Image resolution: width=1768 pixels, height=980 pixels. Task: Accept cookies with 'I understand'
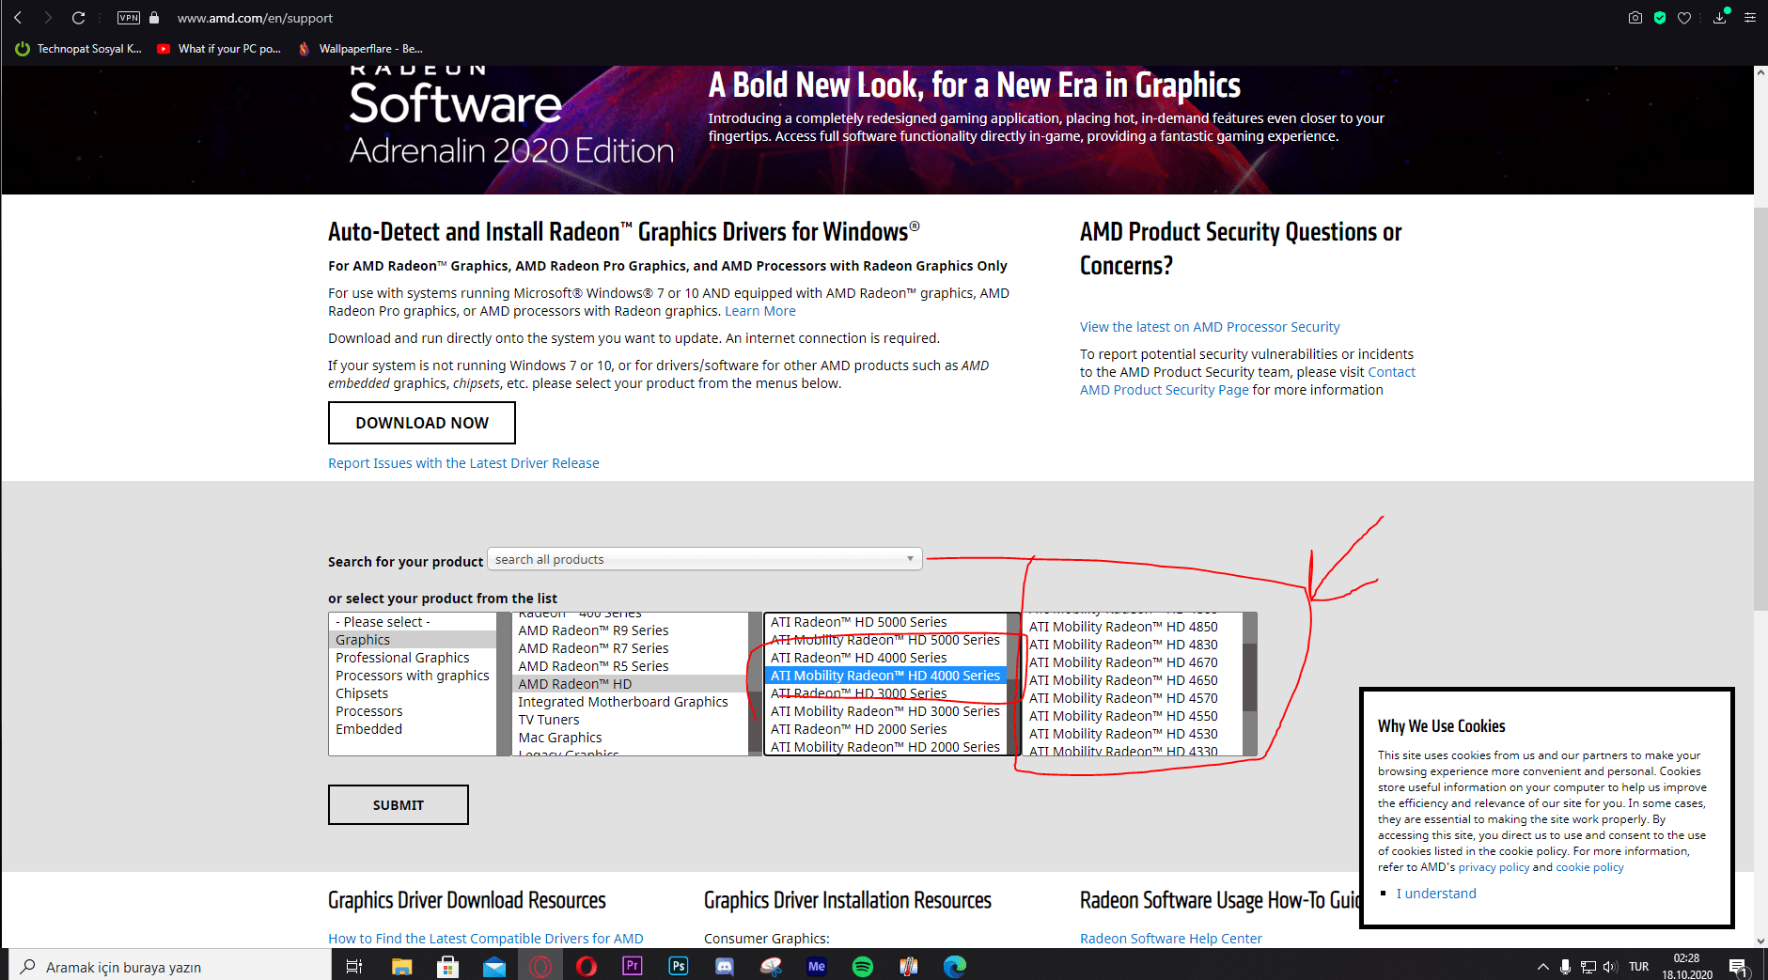click(x=1436, y=894)
